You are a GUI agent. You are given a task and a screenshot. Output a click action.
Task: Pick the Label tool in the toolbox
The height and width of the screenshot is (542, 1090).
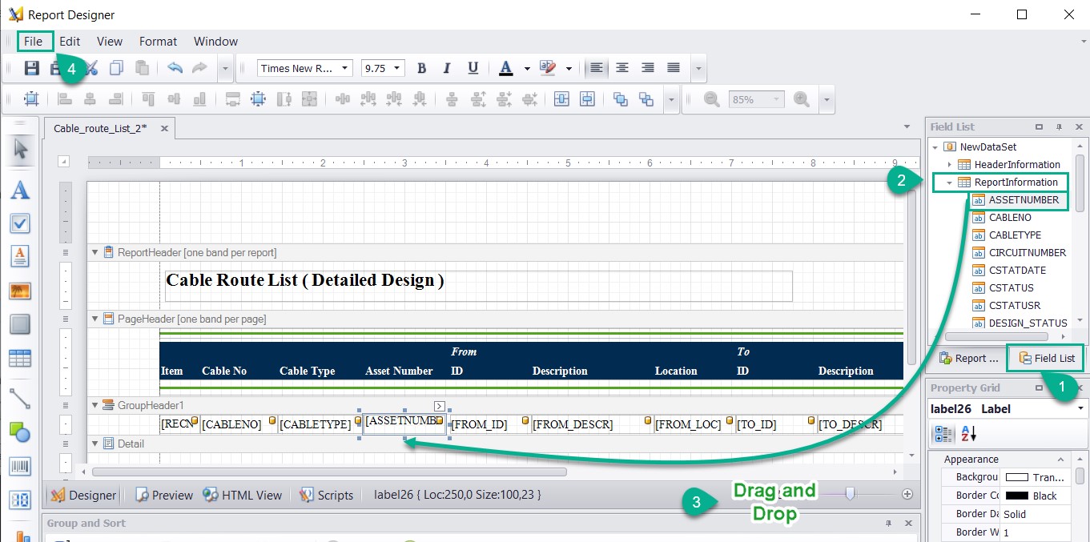tap(20, 191)
